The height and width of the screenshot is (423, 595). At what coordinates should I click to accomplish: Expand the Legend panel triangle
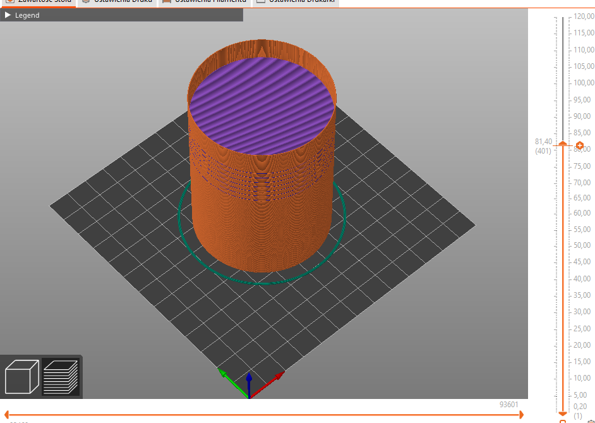[x=8, y=15]
